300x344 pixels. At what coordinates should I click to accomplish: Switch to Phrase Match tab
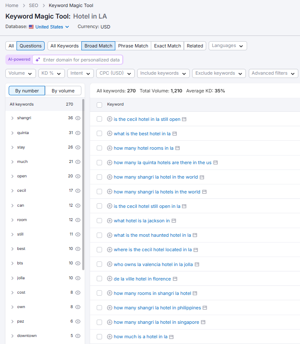(133, 46)
